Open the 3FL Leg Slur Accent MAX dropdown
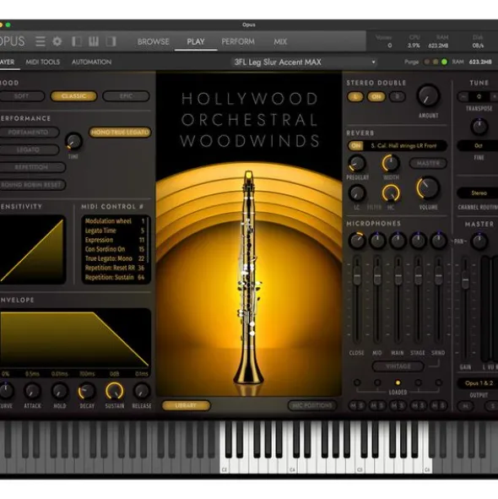 click(x=304, y=62)
